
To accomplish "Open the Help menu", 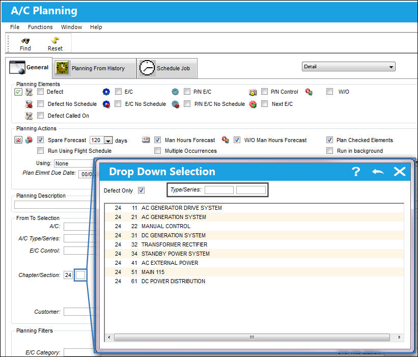I will (96, 27).
